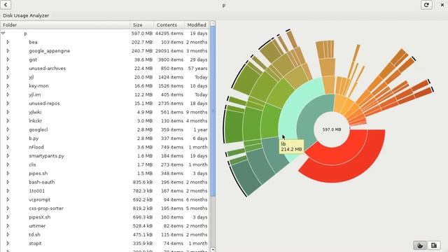448x252 pixels.
Task: Sort by the Folder column header
Action: coord(65,25)
